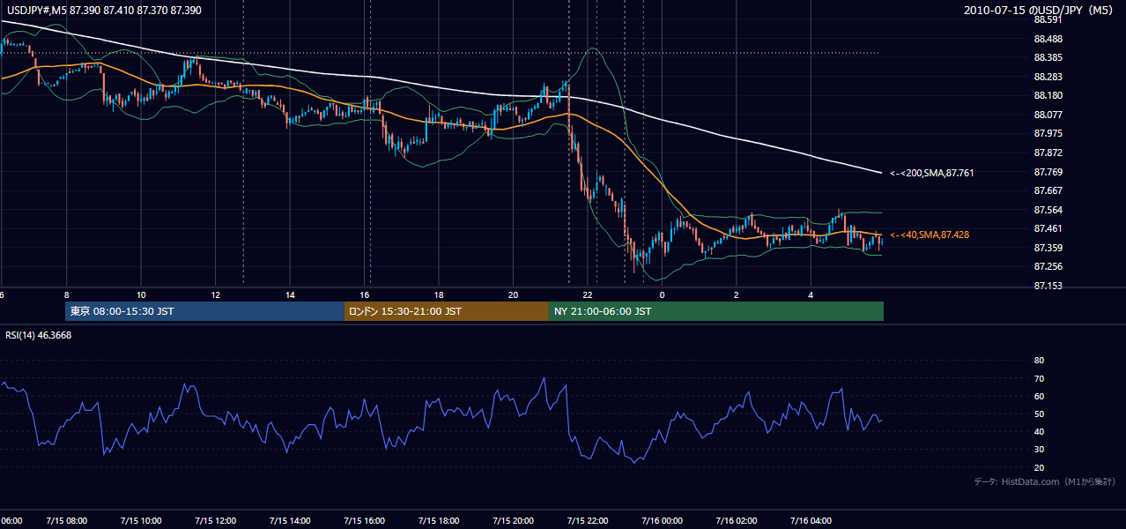Click the RSI scale value 80
The height and width of the screenshot is (529, 1126).
coord(1039,361)
